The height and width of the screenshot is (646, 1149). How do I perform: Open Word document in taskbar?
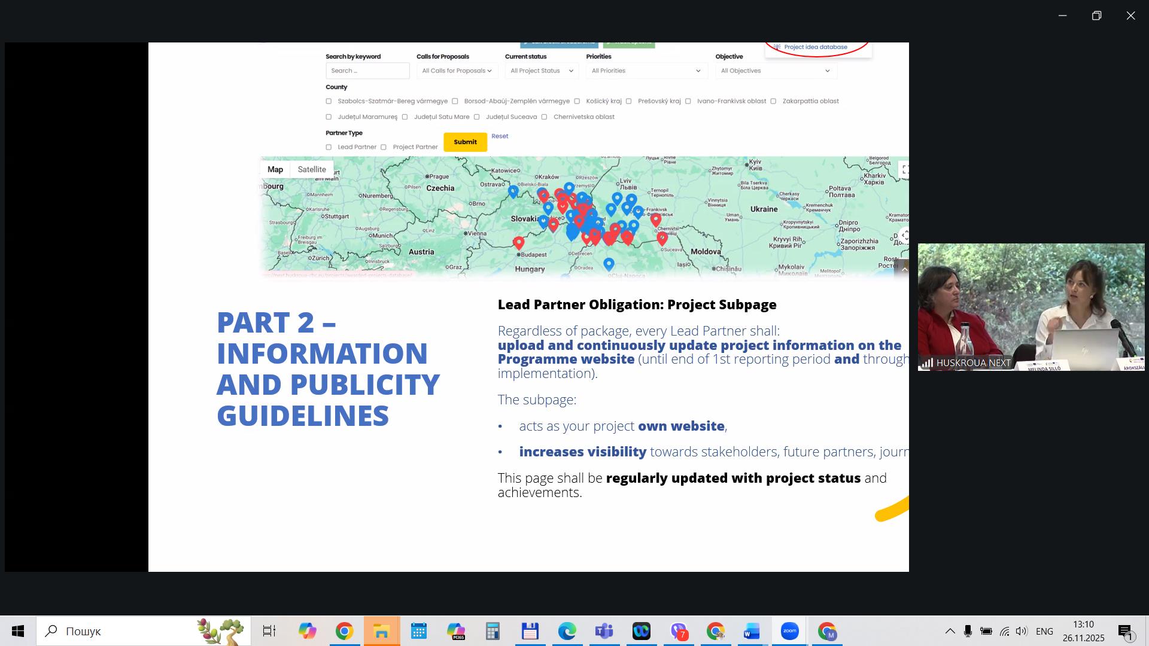(x=752, y=631)
